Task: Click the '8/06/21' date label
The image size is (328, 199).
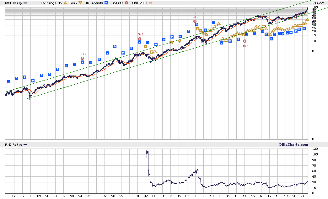Action: pos(318,3)
